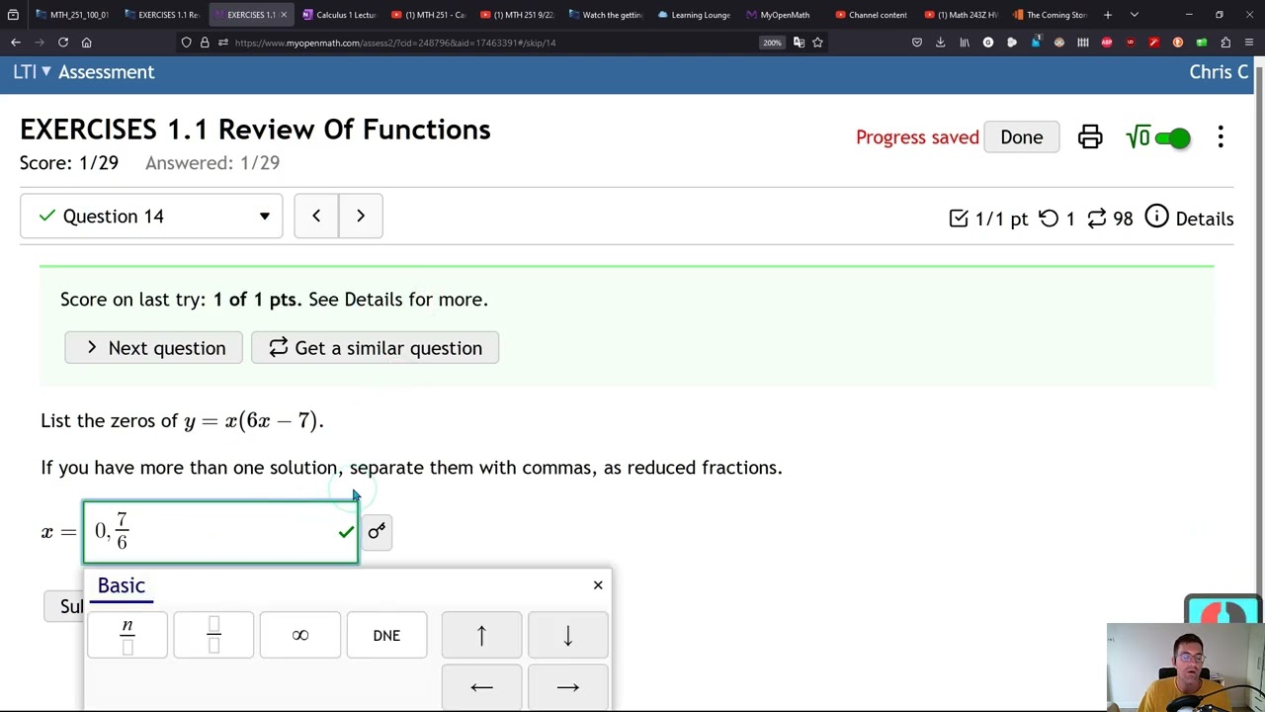Click Get a similar question
Image resolution: width=1265 pixels, height=712 pixels.
pos(375,348)
